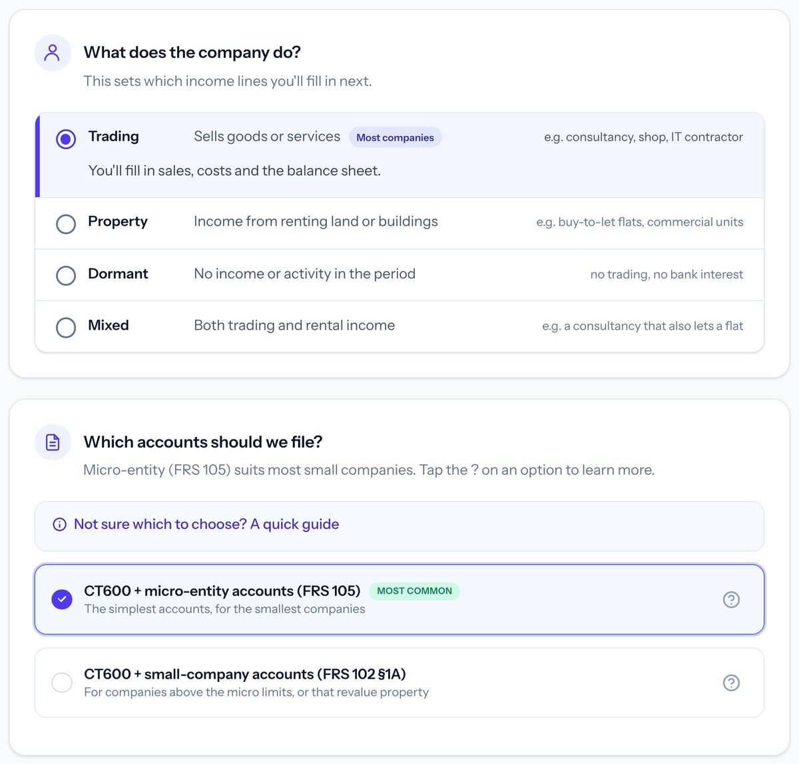Choose CT600 + small-company accounts radio
Image resolution: width=799 pixels, height=764 pixels.
pos(62,683)
